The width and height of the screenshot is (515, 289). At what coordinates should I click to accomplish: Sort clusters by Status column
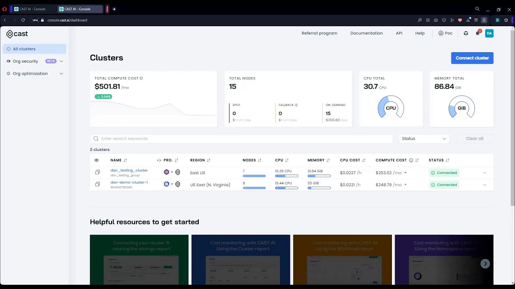(x=447, y=160)
